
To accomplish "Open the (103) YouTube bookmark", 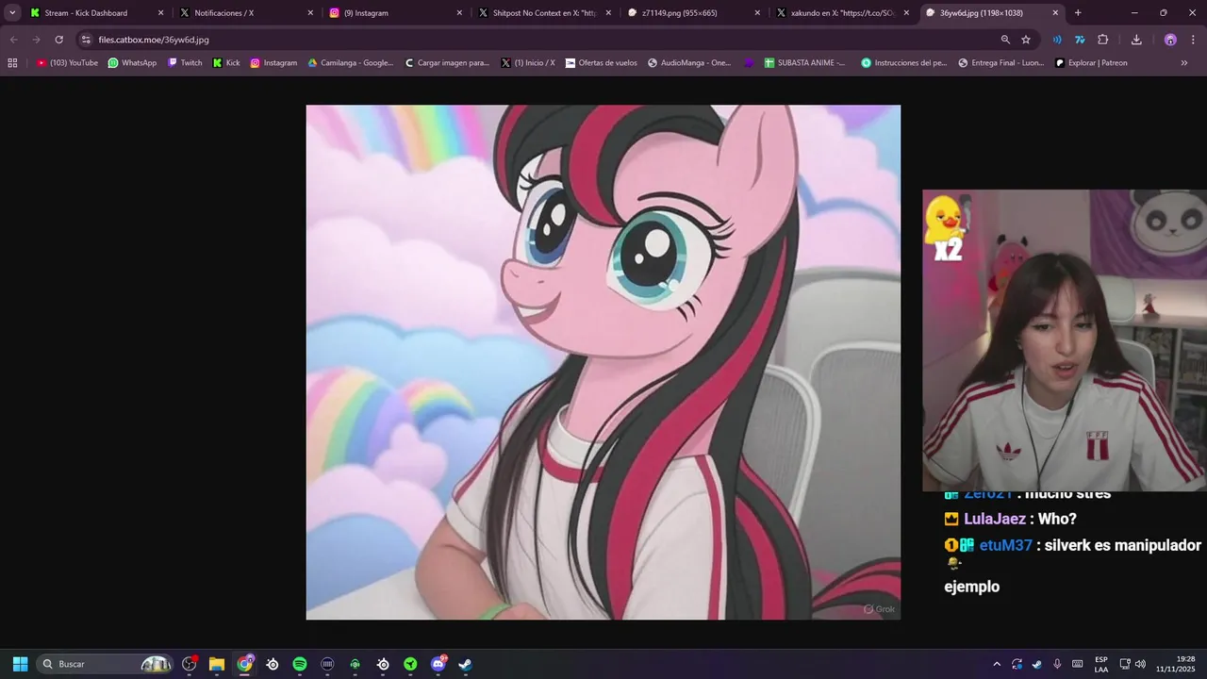I will tap(67, 63).
